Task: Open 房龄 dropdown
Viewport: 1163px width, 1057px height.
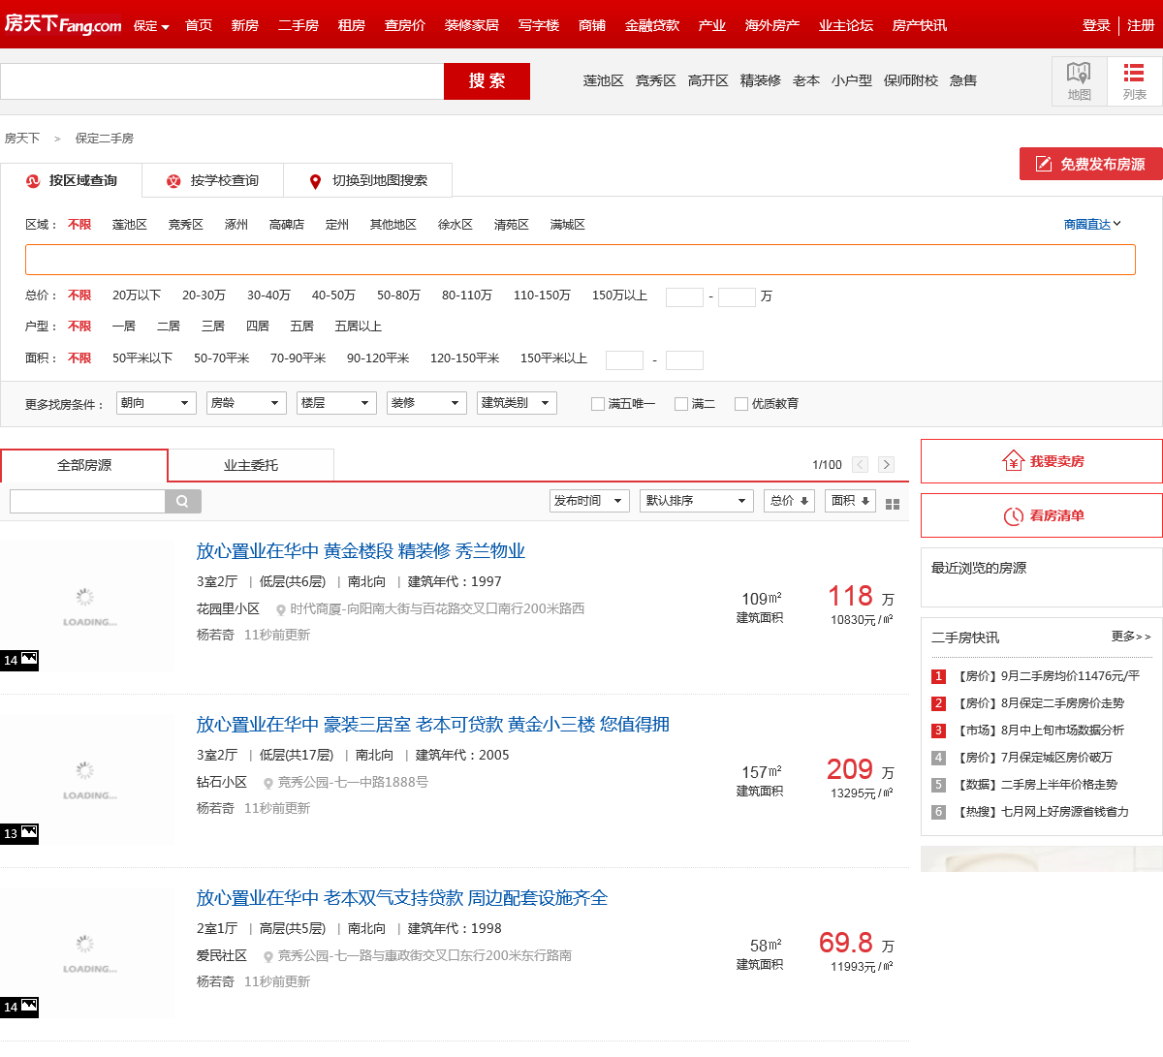Action: [246, 403]
